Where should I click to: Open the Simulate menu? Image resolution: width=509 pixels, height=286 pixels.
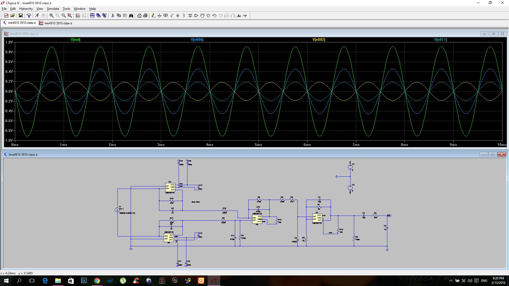[x=53, y=9]
